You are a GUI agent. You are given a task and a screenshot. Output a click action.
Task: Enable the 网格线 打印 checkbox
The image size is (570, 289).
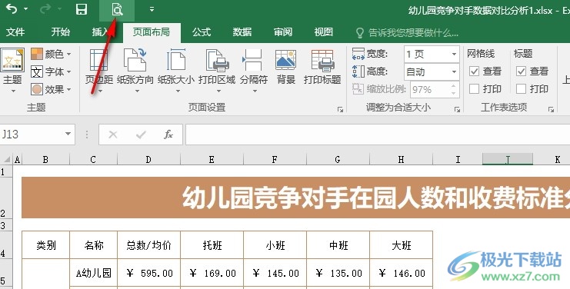click(x=474, y=88)
